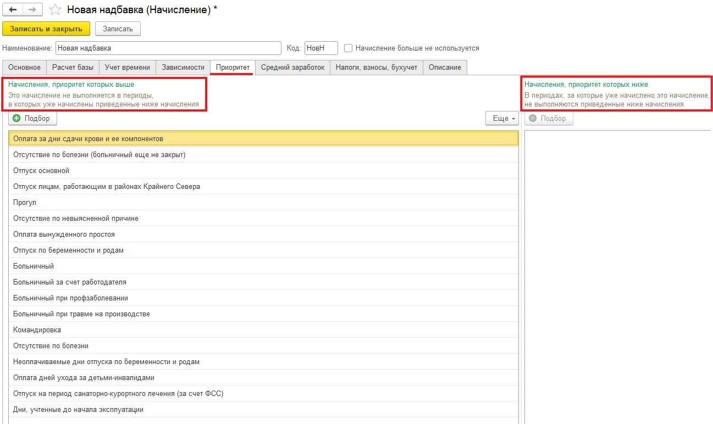Select the Отсутствие по болезни row

point(263,345)
